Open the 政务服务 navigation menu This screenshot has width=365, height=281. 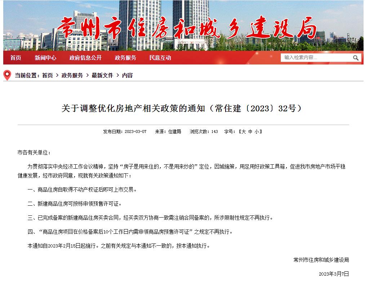pyautogui.click(x=125, y=58)
